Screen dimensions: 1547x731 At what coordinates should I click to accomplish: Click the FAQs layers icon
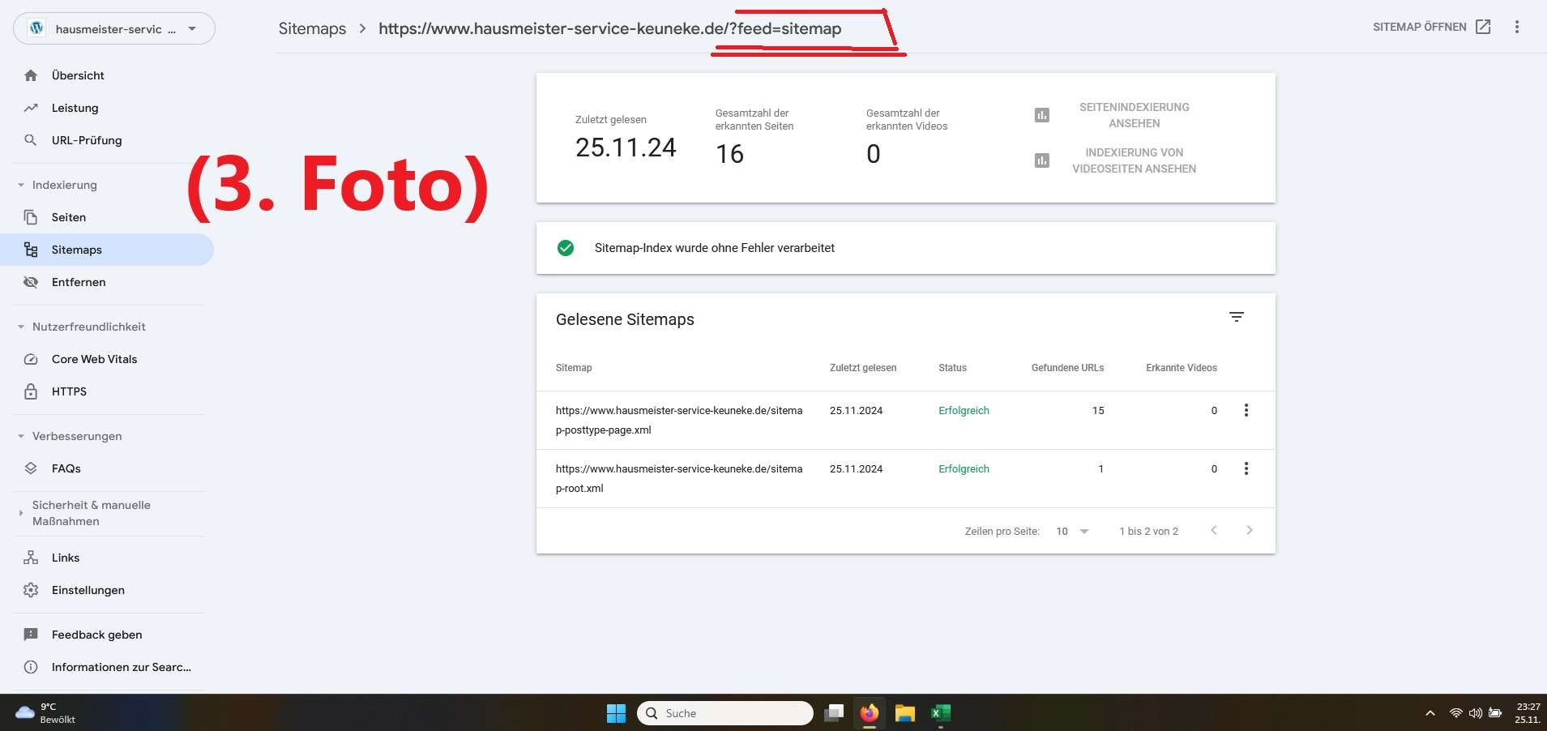[31, 468]
